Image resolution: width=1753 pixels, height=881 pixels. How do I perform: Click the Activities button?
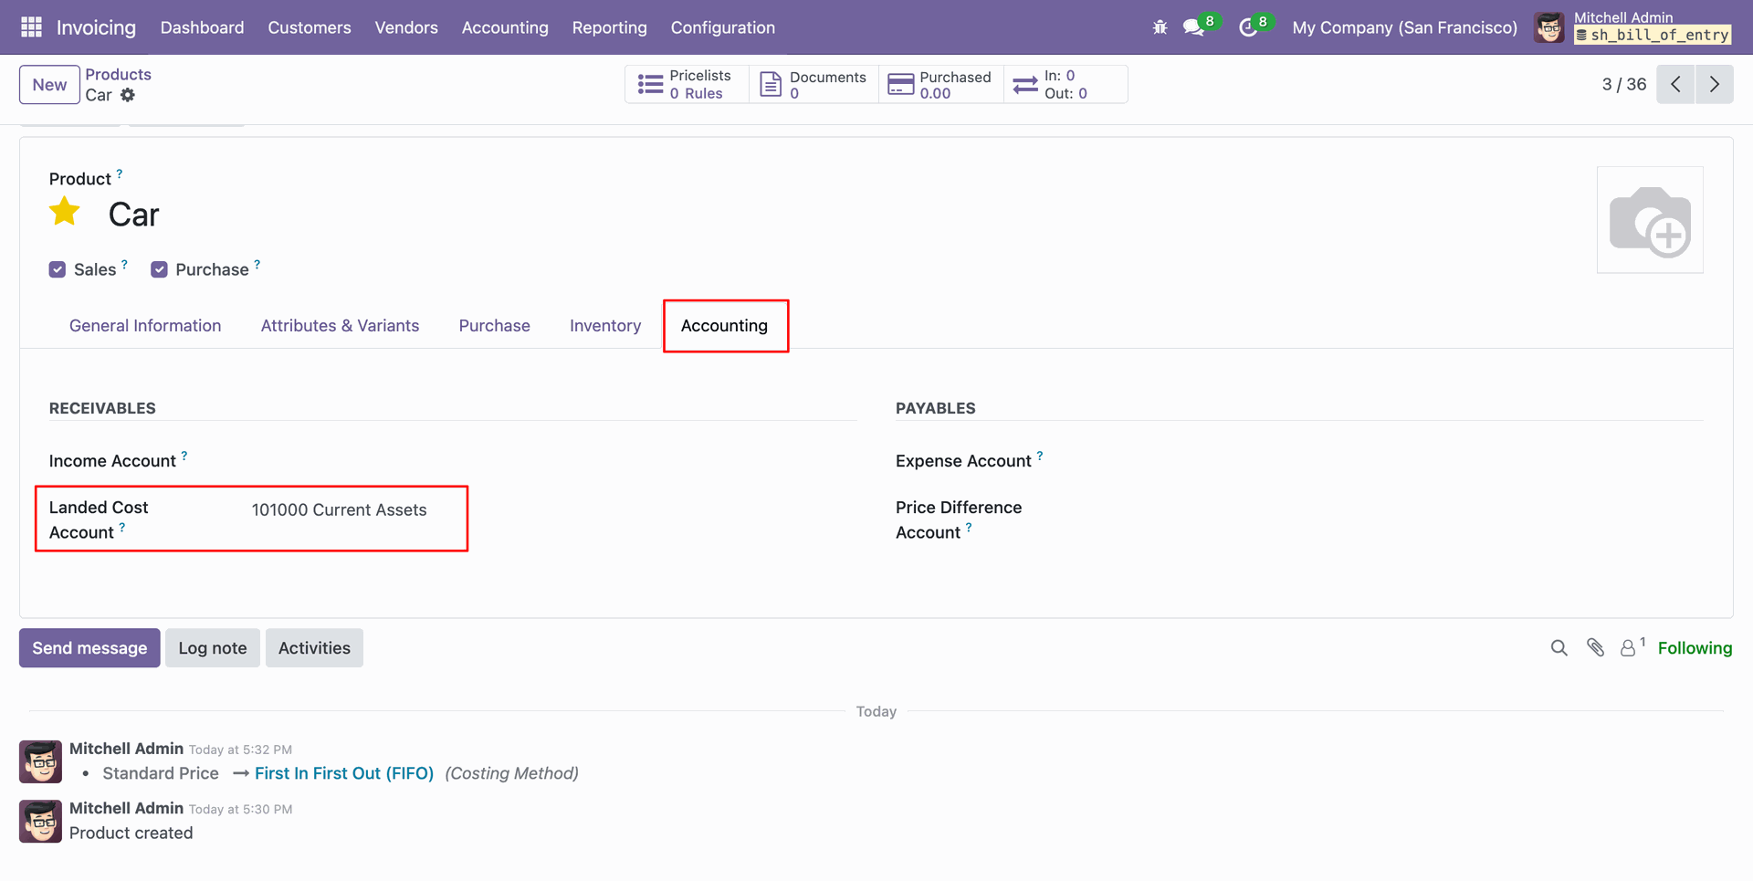[x=314, y=648]
